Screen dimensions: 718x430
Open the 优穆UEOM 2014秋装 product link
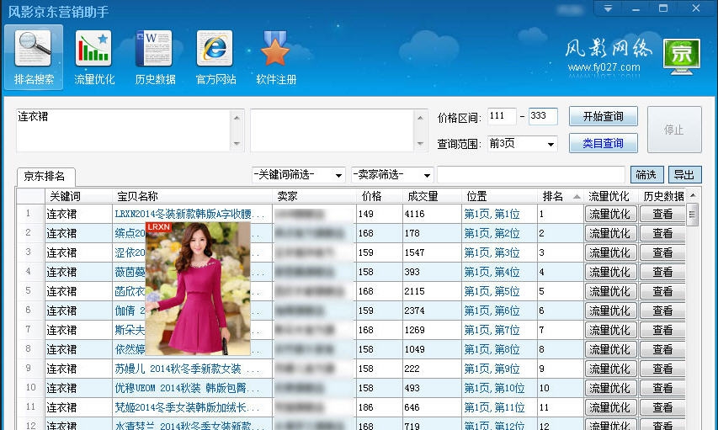pos(187,388)
